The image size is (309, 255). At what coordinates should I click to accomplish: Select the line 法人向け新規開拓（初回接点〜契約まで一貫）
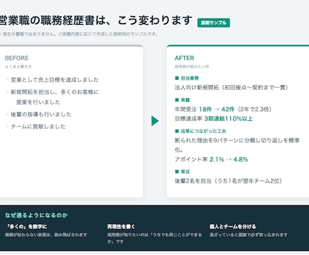tap(231, 87)
